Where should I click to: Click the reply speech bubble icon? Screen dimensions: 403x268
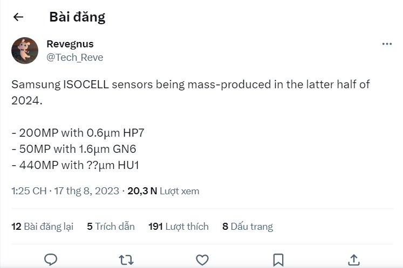click(51, 260)
